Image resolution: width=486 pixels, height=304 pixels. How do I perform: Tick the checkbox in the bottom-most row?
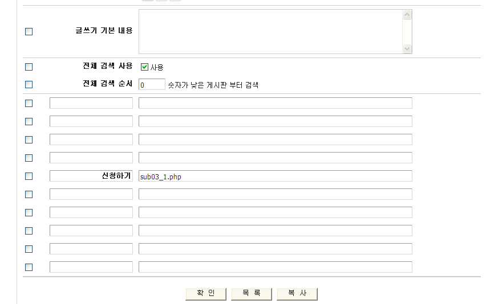(29, 267)
